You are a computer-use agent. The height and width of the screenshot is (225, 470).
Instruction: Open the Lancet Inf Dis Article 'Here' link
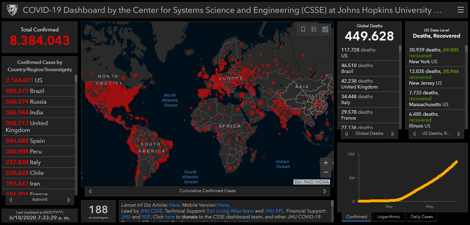pos(175,205)
